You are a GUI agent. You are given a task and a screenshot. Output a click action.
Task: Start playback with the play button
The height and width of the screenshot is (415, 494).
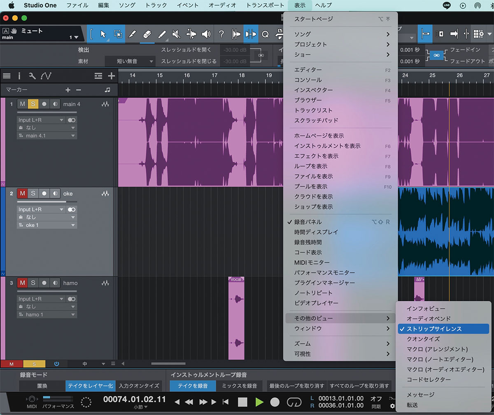[x=259, y=402]
